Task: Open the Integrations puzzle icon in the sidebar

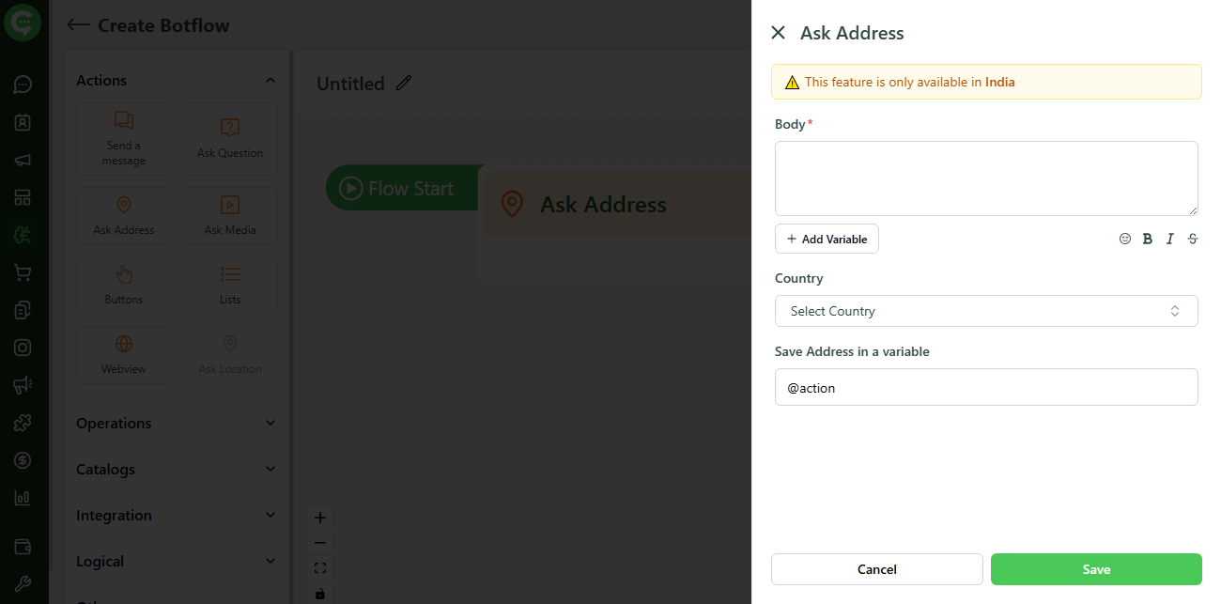Action: [23, 423]
